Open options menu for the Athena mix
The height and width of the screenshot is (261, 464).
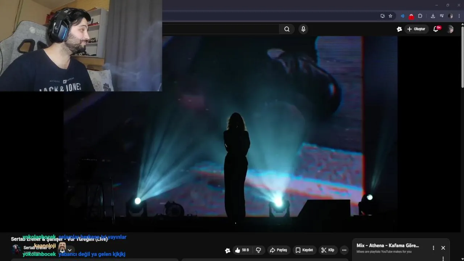tap(433, 248)
